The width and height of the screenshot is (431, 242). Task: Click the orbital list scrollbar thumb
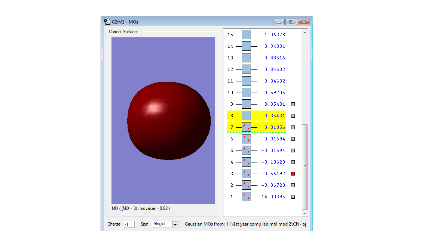[x=305, y=167]
